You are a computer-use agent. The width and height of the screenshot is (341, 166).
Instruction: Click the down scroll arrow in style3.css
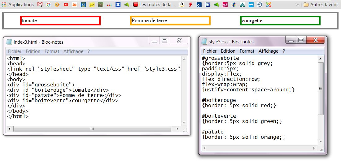coord(321,142)
